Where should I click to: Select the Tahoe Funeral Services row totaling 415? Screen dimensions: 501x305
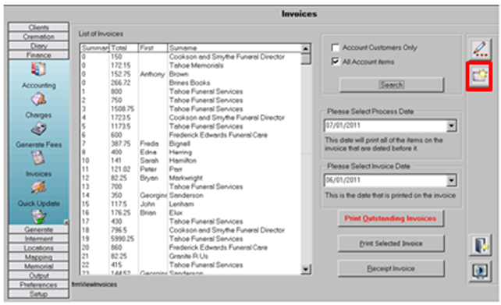click(190, 264)
